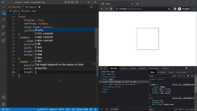Open DevTools settings gear
Image resolution: width=197 pixels, height=111 pixels.
pos(187,68)
